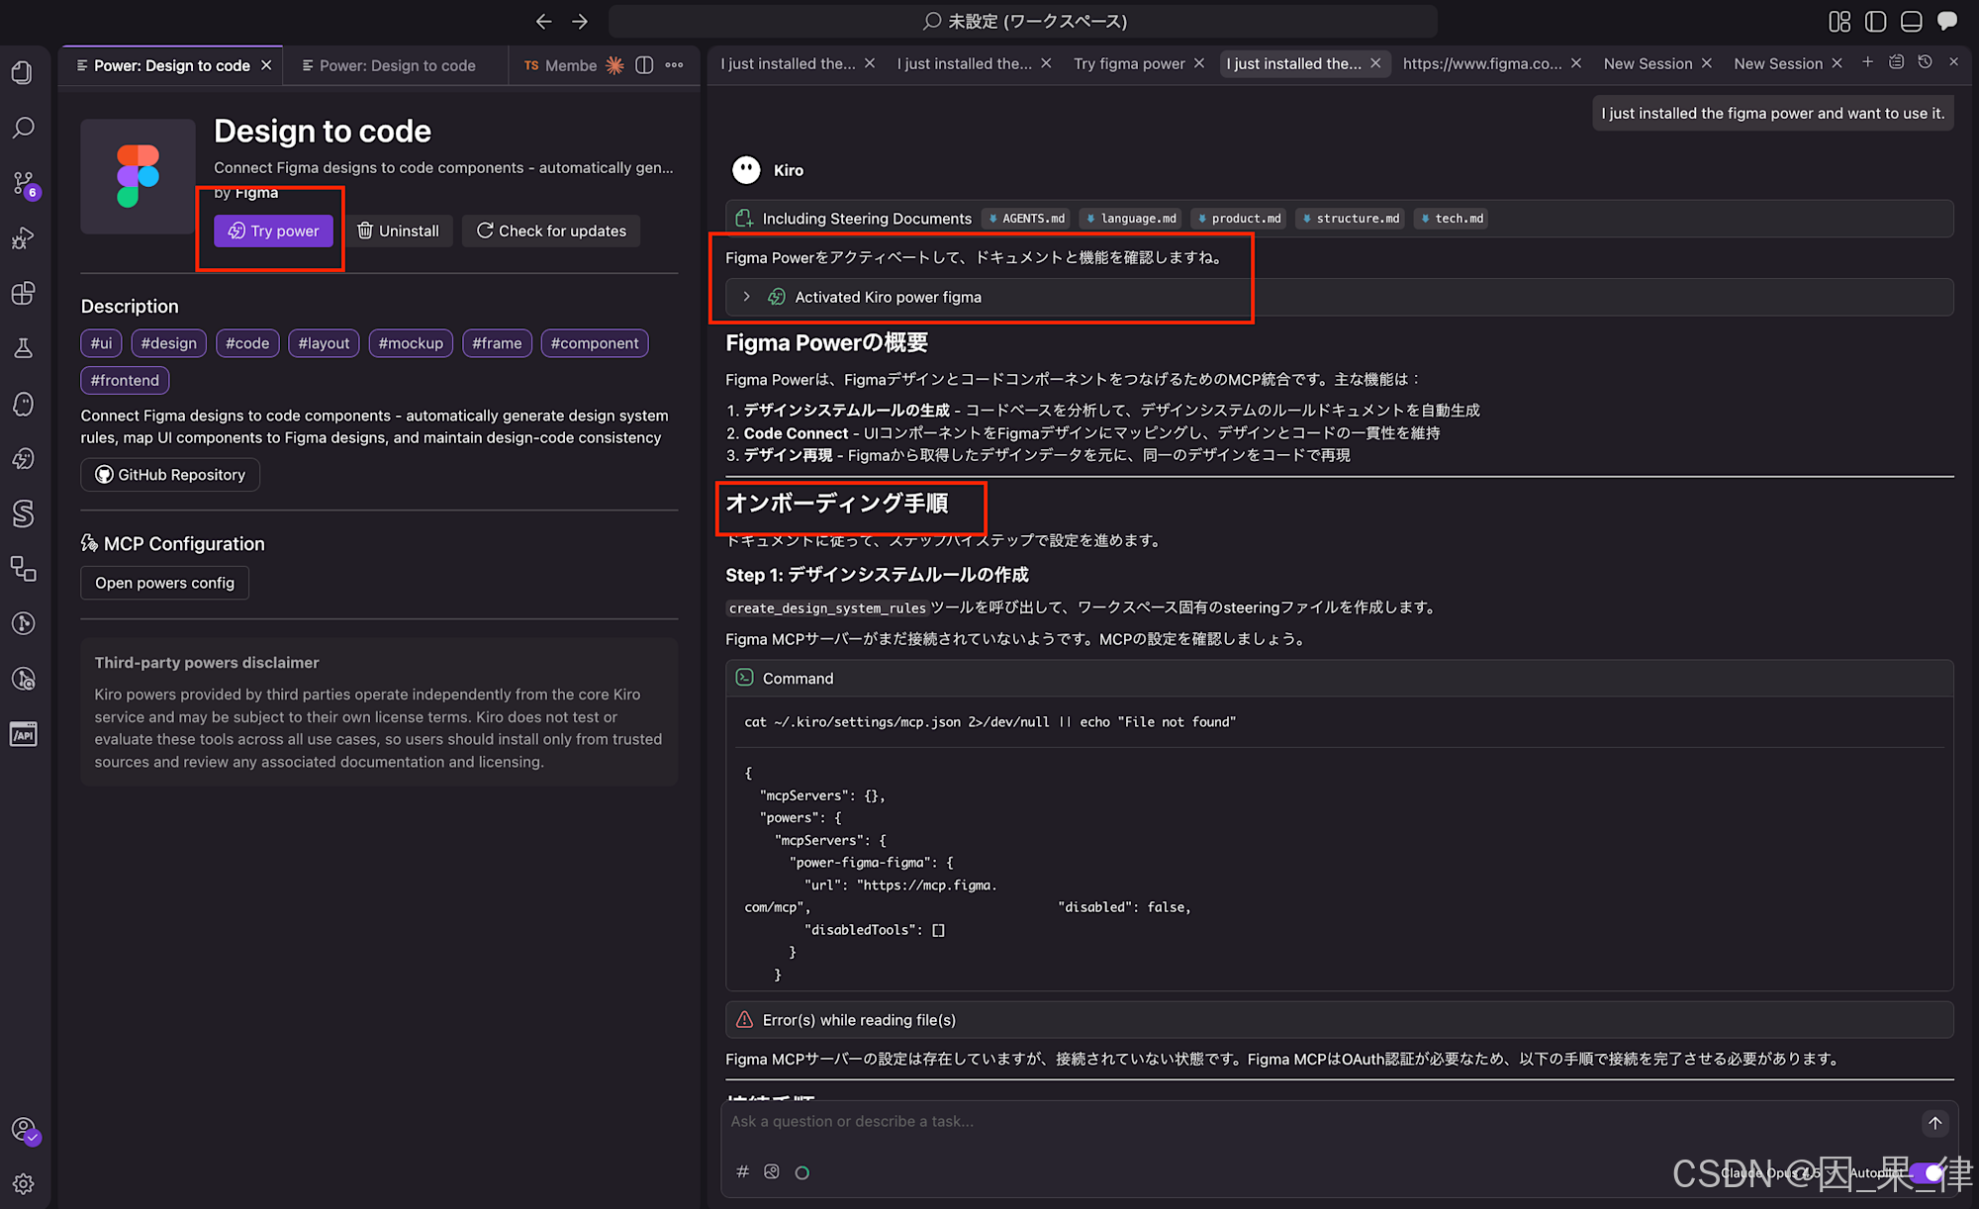Open the task list icon in the chat header

pos(1896,62)
